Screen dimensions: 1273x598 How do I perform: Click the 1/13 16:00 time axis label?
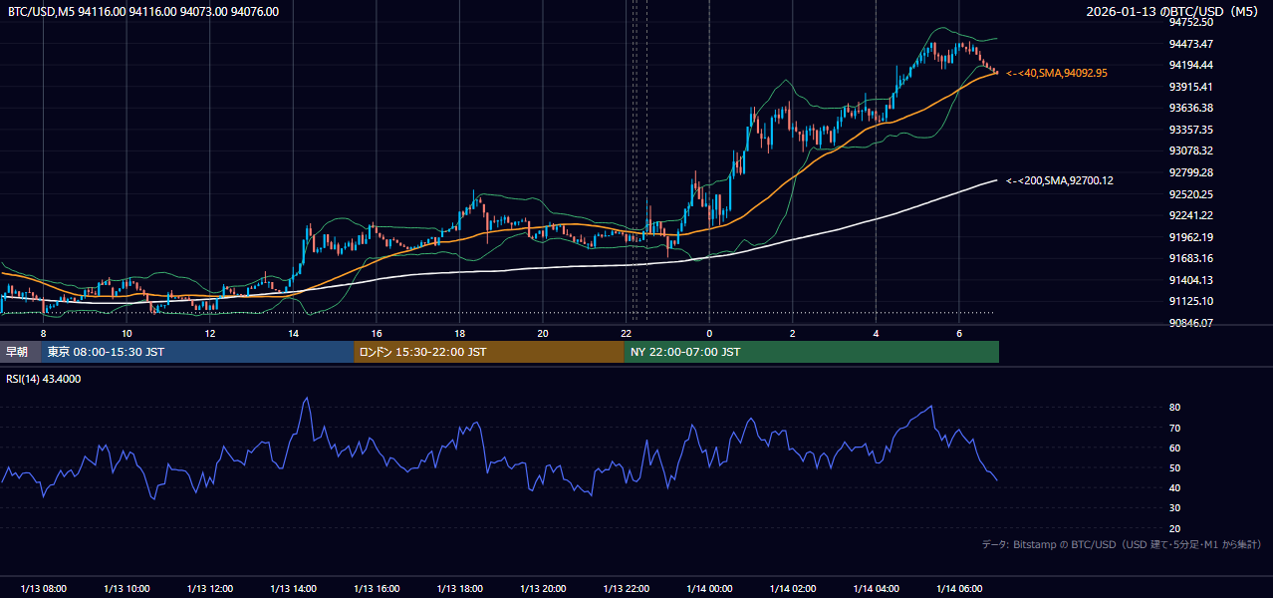tap(377, 589)
